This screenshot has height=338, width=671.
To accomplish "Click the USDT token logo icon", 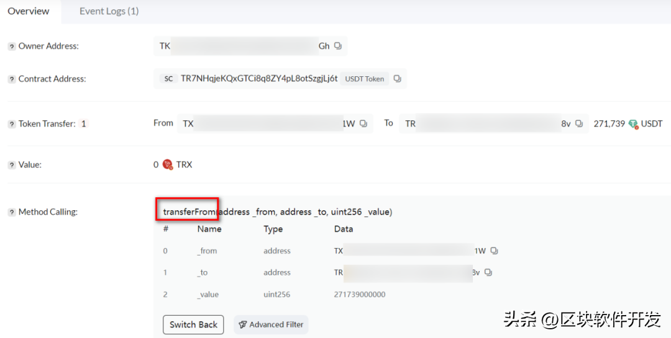I will pyautogui.click(x=633, y=123).
